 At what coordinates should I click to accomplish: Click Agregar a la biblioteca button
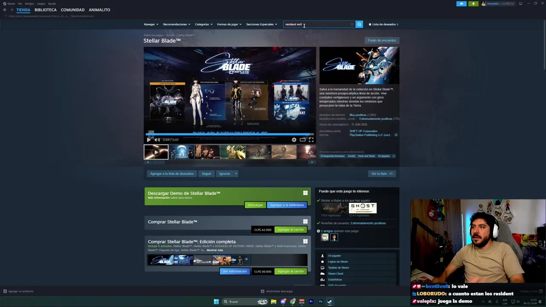pyautogui.click(x=287, y=205)
